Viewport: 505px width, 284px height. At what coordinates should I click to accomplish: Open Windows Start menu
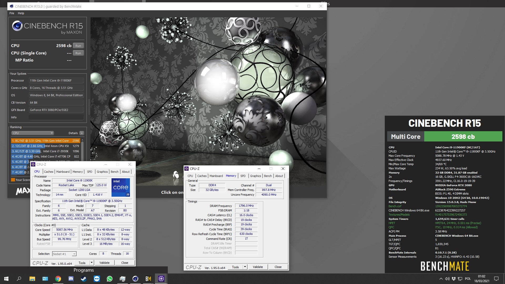coord(6,279)
